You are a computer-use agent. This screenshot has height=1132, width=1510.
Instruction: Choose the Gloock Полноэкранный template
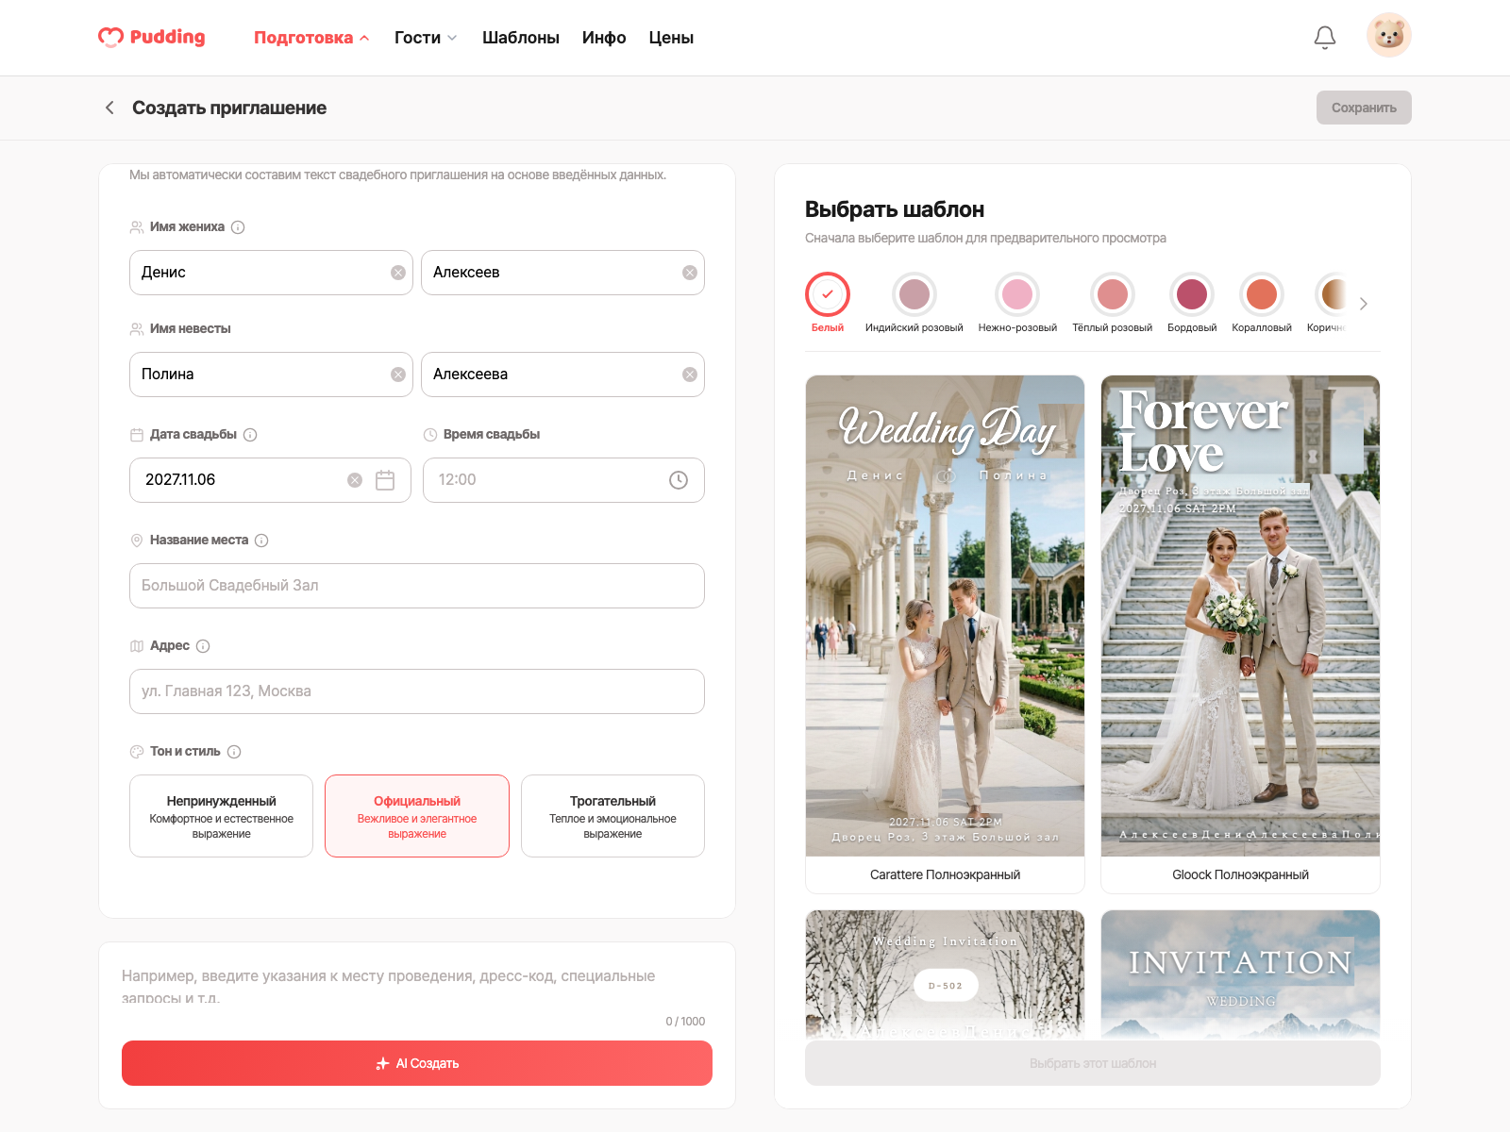[x=1240, y=634]
